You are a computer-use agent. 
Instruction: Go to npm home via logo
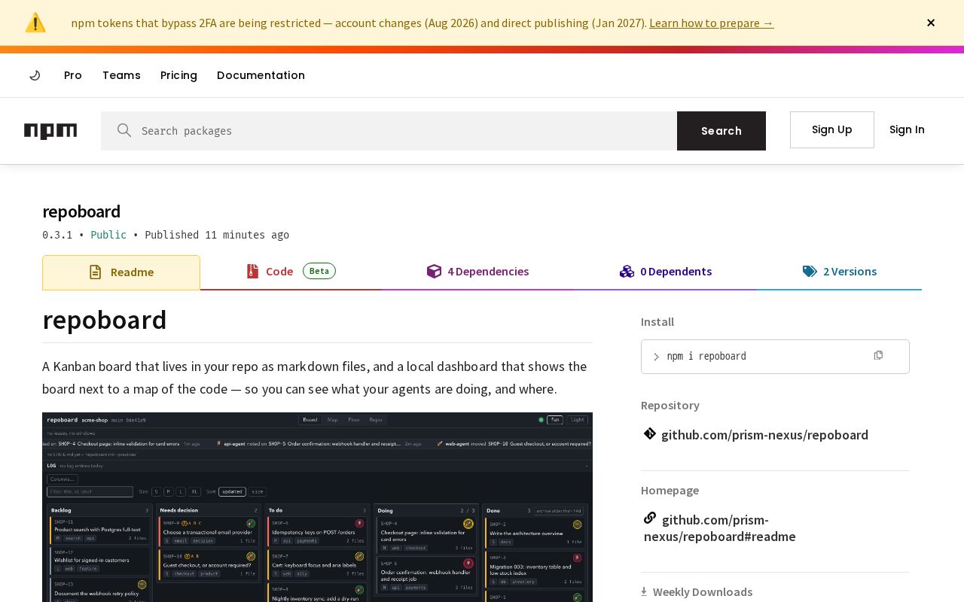click(x=50, y=131)
